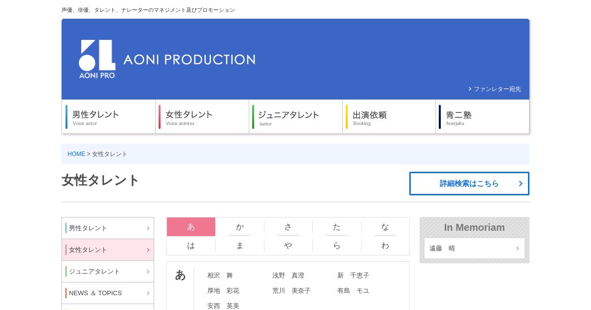Switch to the わ kana tab
The width and height of the screenshot is (591, 310).
(x=385, y=245)
